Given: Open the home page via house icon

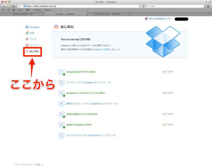Looking at the screenshot, I should tap(13, 6).
